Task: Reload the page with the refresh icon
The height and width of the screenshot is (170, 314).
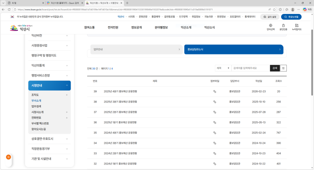Action: tap(9, 10)
